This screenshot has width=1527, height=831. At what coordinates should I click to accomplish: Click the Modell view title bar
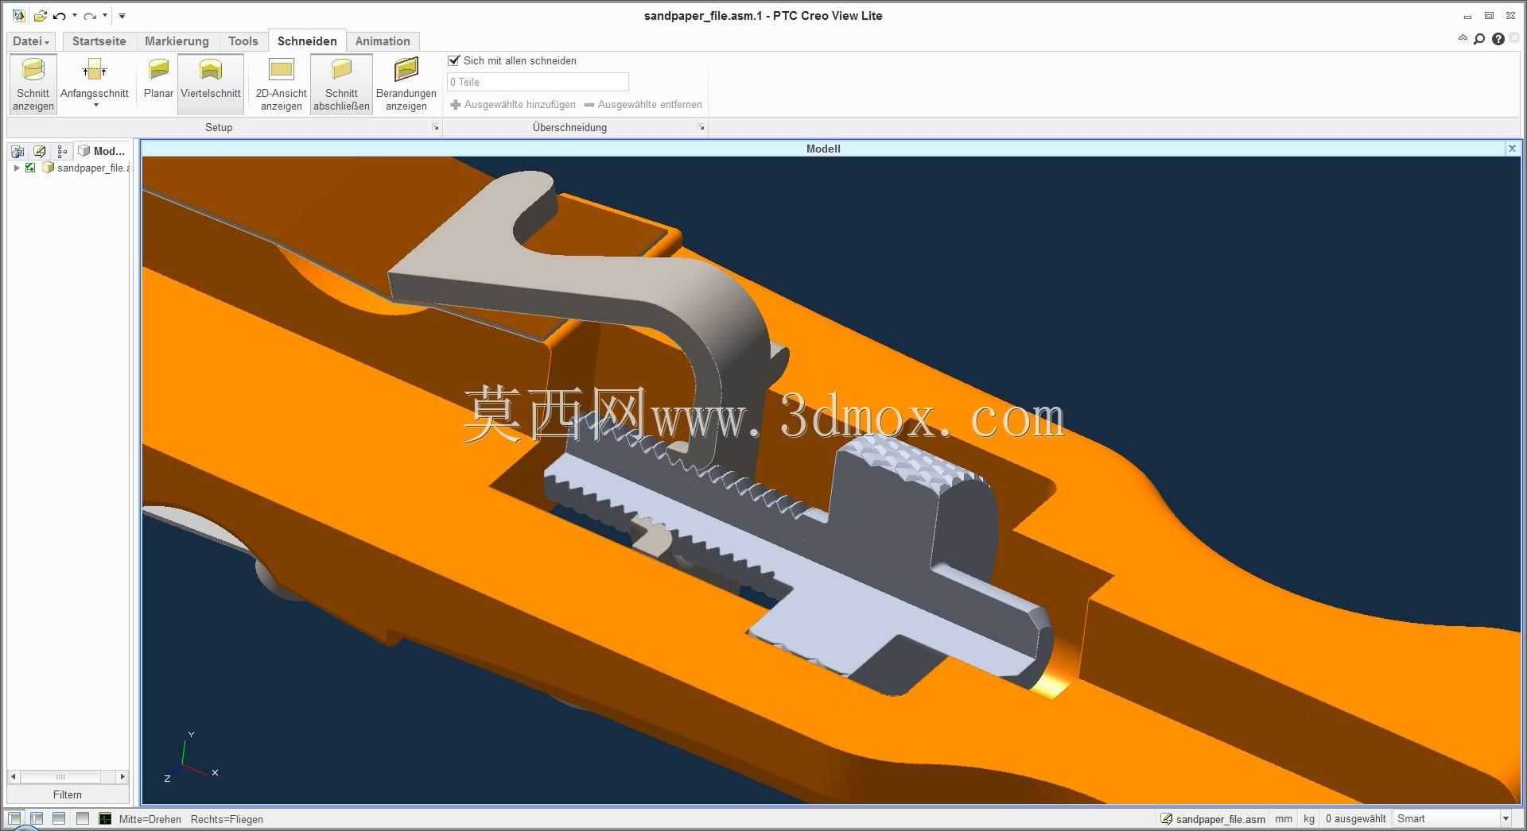pos(823,149)
